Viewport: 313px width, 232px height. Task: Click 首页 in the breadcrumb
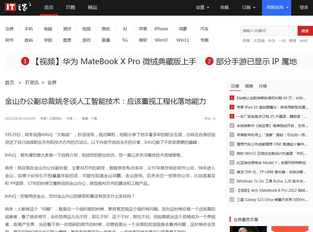tap(10, 83)
